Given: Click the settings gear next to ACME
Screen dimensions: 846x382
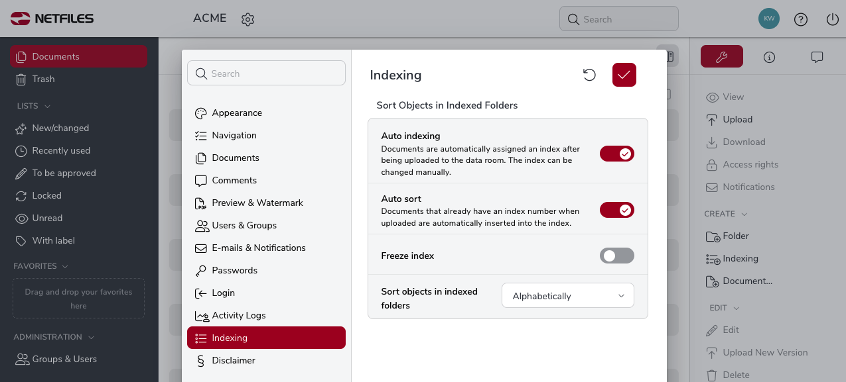Looking at the screenshot, I should 247,19.
